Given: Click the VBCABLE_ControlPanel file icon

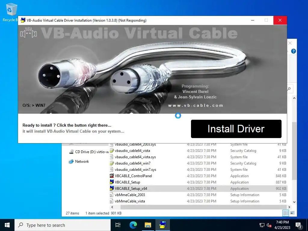Looking at the screenshot, I should click(x=112, y=176).
